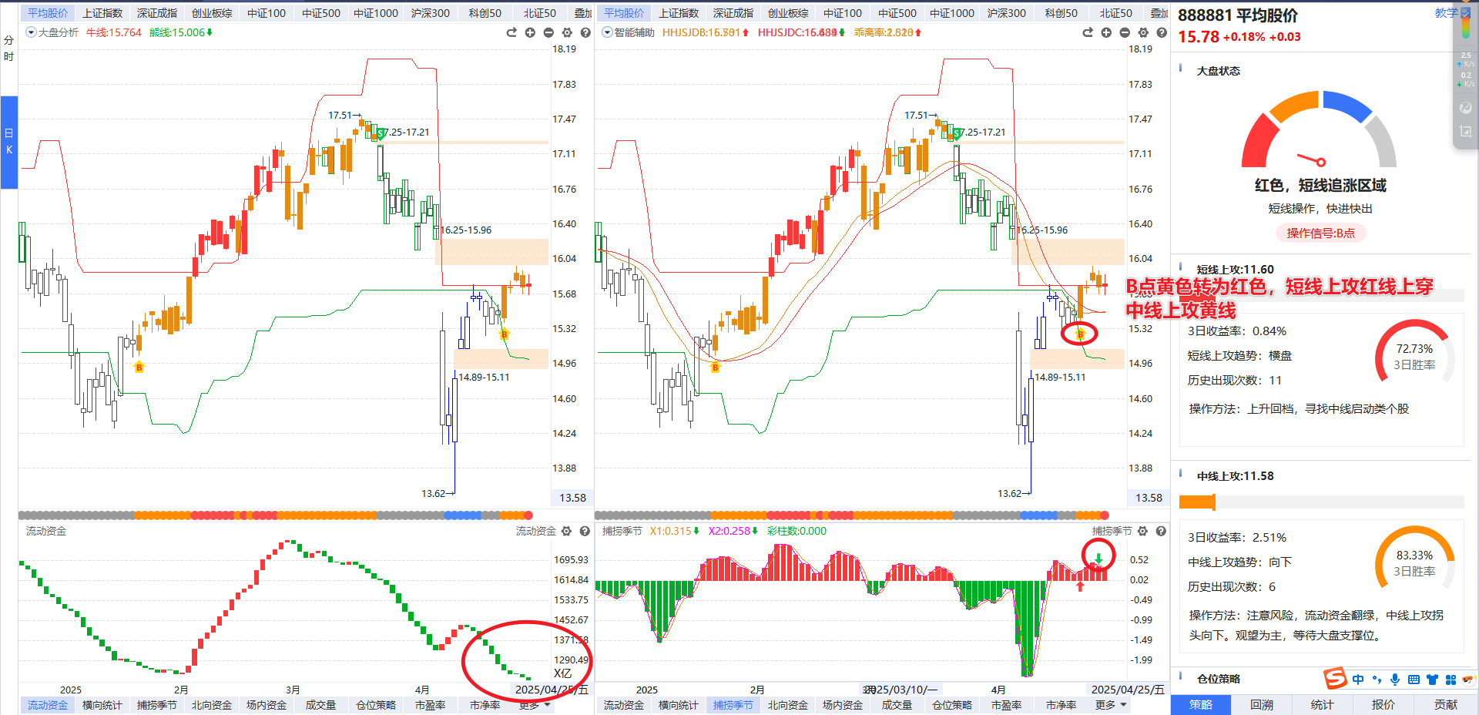1479x715 pixels.
Task: Switch left panel to 分时 view
Action: pos(8,49)
